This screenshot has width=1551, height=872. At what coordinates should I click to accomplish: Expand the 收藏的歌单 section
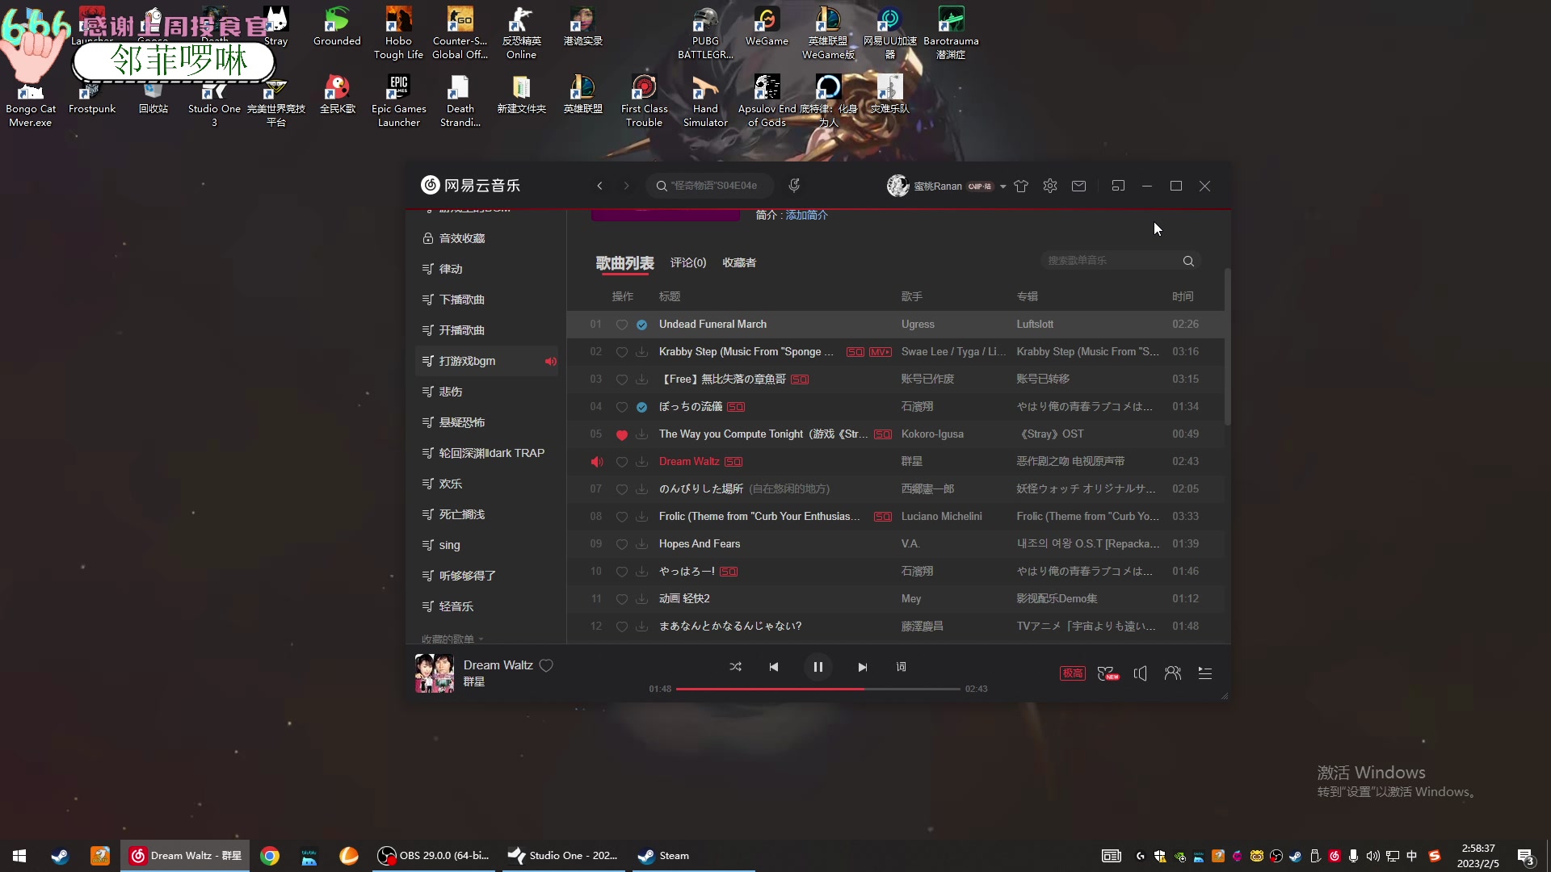[452, 639]
